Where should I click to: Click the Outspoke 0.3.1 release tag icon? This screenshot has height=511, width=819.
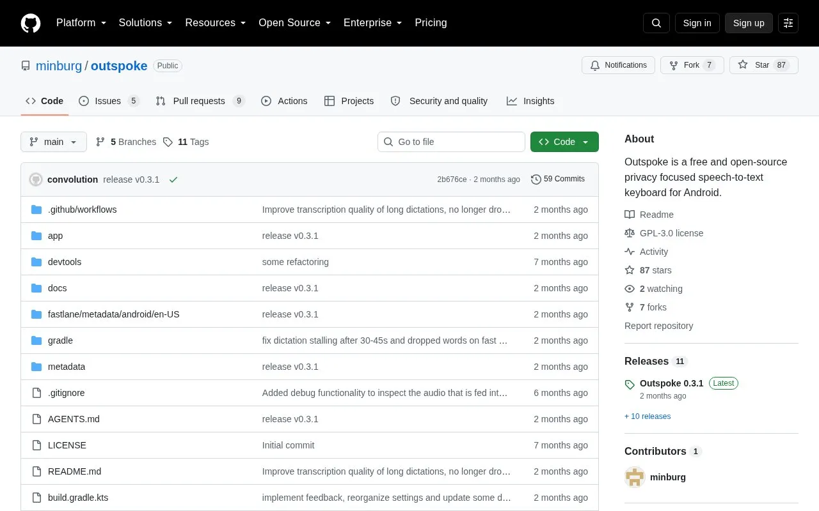[x=630, y=385]
